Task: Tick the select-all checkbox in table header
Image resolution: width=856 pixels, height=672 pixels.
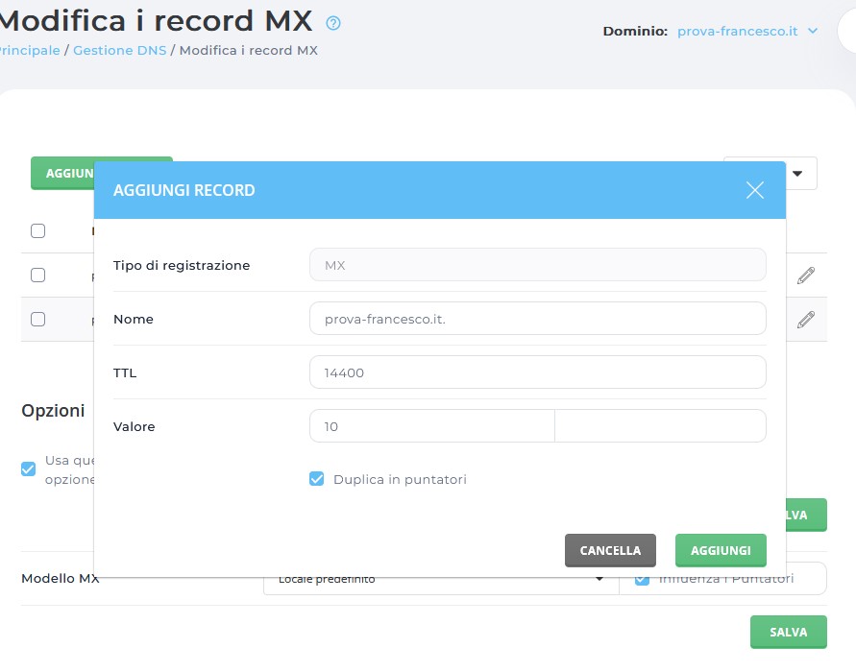Action: tap(38, 230)
